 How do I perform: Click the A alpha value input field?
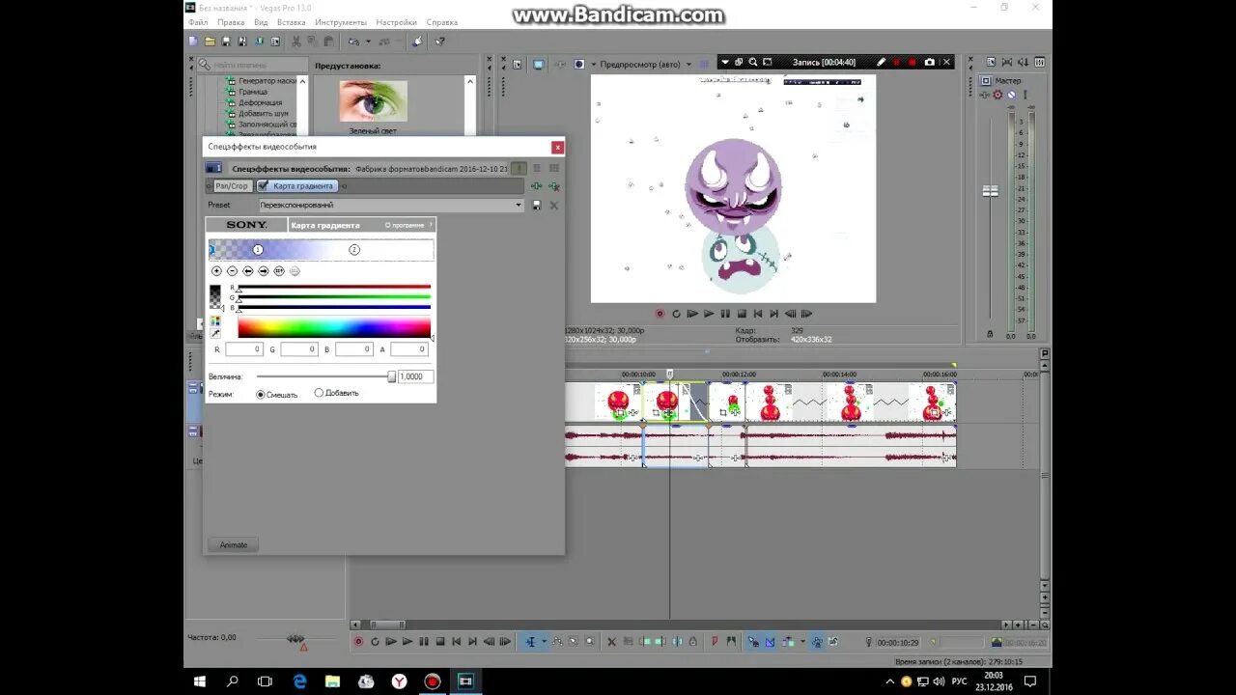pyautogui.click(x=409, y=349)
